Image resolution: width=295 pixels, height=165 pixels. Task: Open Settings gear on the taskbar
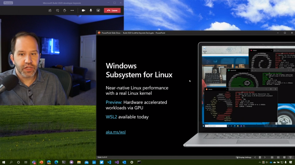[132, 162]
